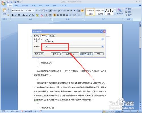Save document via Quick Access toolbar
Viewport: 142px width, 113px height.
click(x=8, y=2)
